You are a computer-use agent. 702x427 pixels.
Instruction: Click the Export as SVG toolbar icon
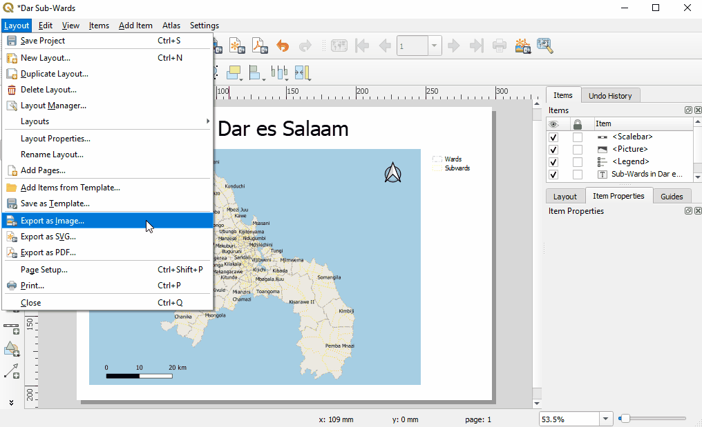(x=237, y=46)
